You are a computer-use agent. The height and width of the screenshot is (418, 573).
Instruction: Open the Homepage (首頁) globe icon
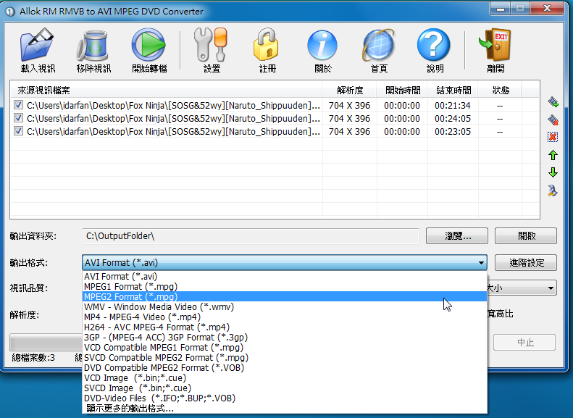(x=378, y=45)
